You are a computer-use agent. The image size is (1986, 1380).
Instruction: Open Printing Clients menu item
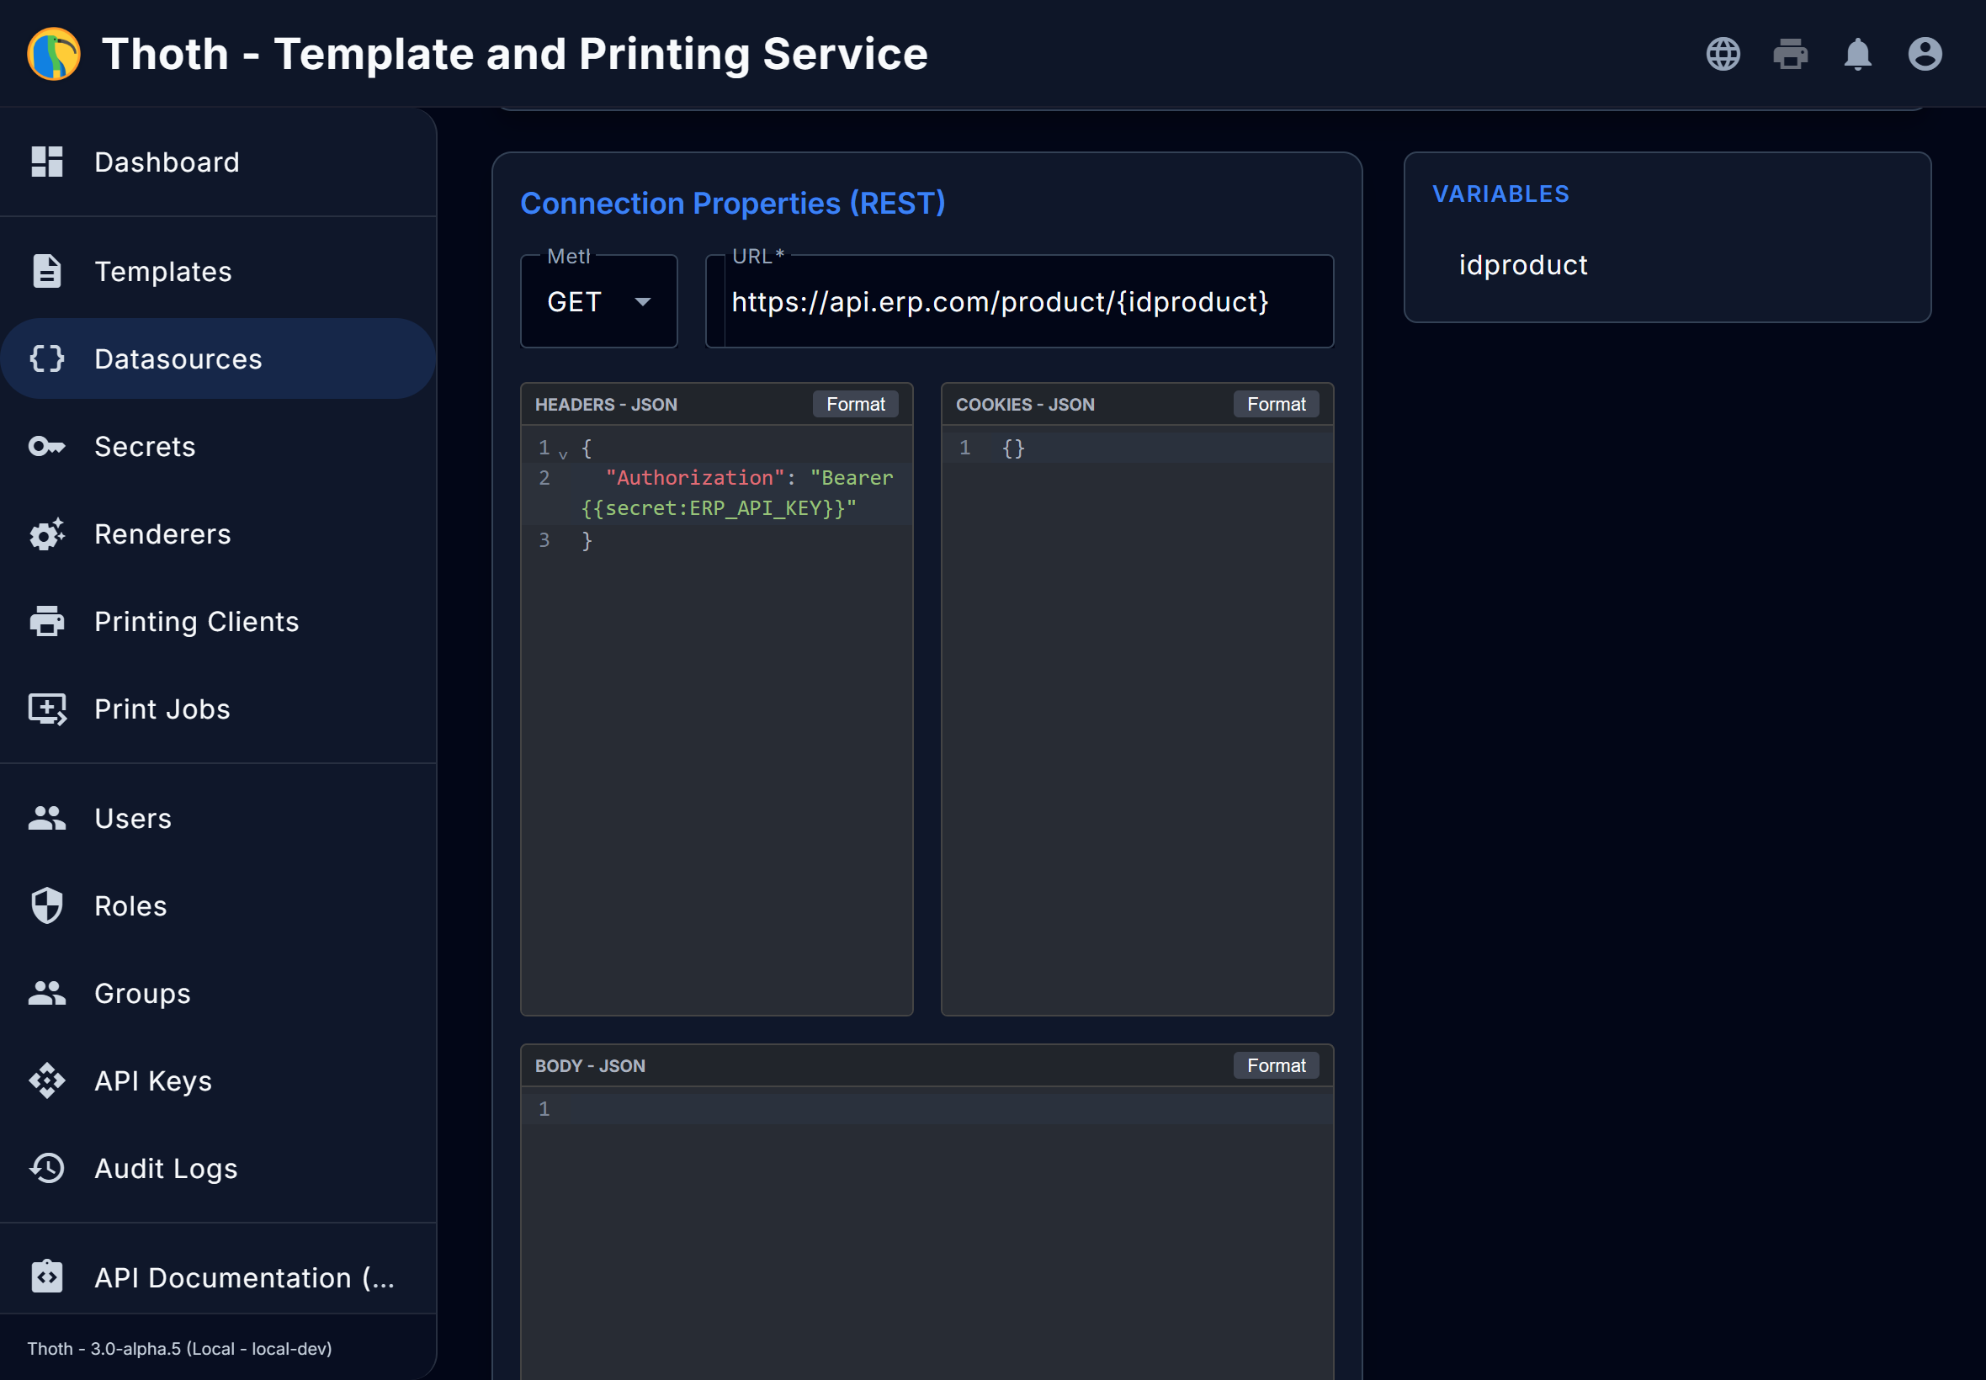pos(218,621)
